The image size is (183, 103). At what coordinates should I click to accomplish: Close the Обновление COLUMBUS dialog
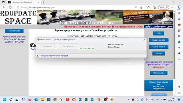[144, 39]
